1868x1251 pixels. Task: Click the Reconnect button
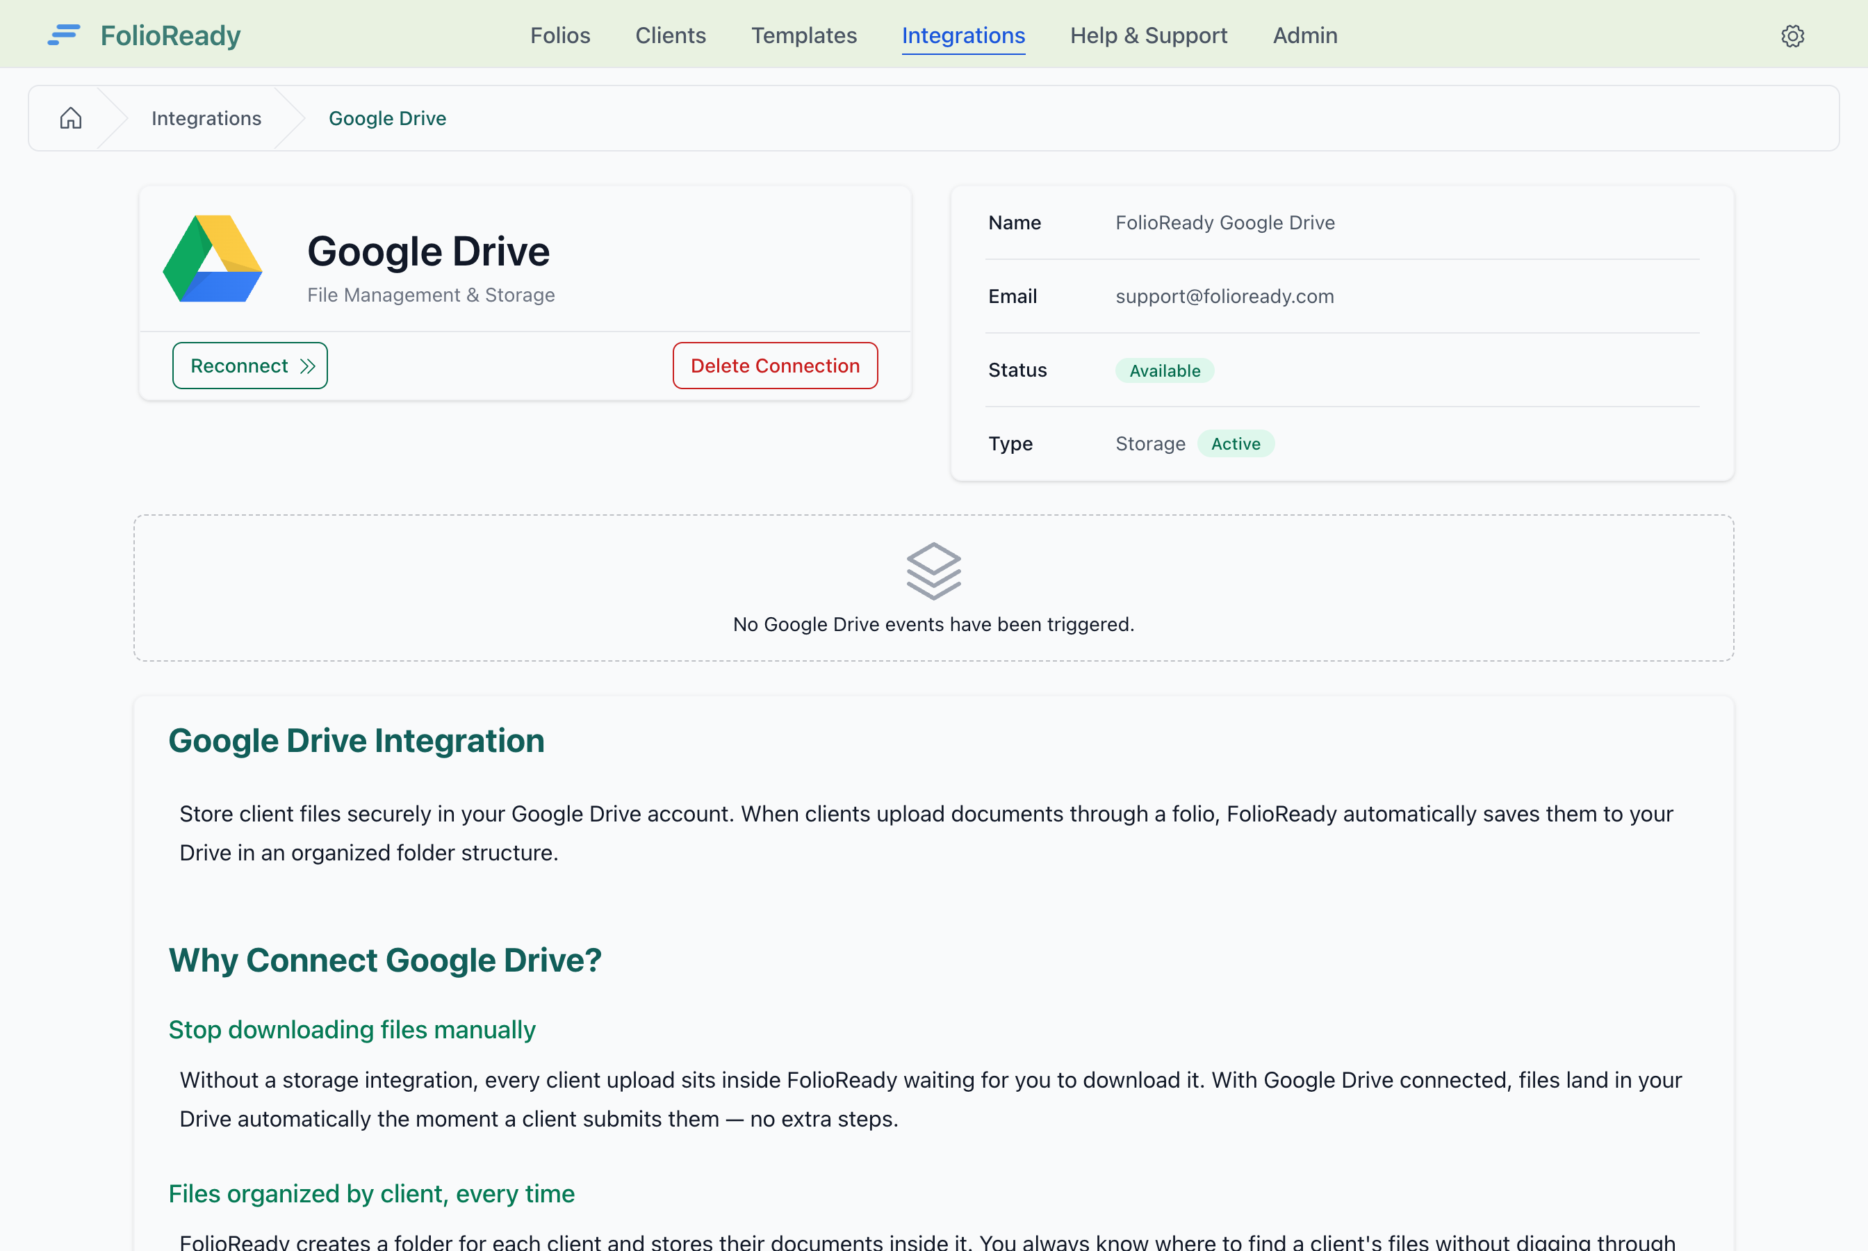coord(249,366)
